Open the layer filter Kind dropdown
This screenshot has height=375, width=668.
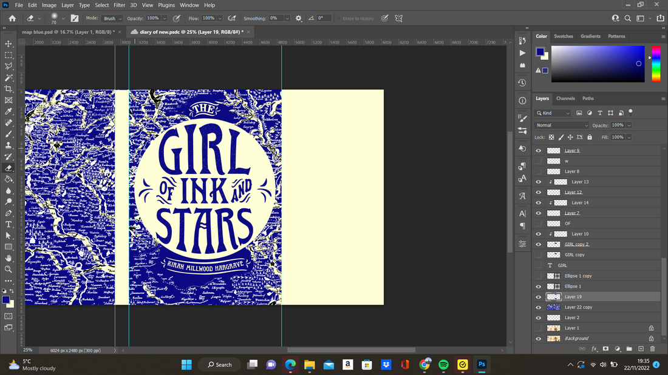553,113
